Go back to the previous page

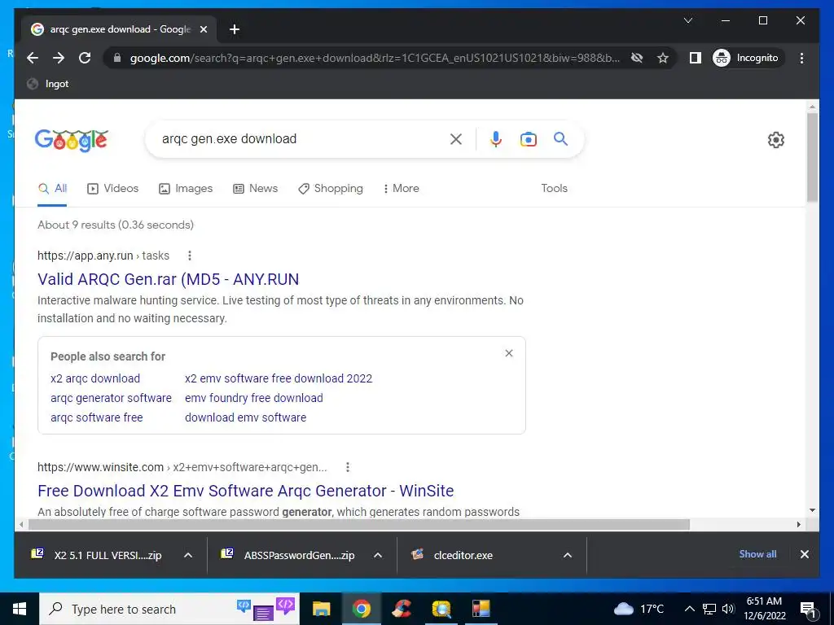(x=33, y=58)
